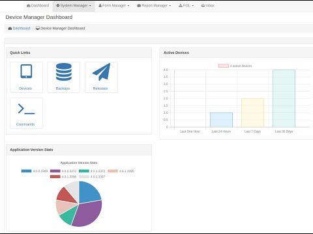Click the Application Version Stats panel heading
The image size is (313, 234).
[31, 149]
